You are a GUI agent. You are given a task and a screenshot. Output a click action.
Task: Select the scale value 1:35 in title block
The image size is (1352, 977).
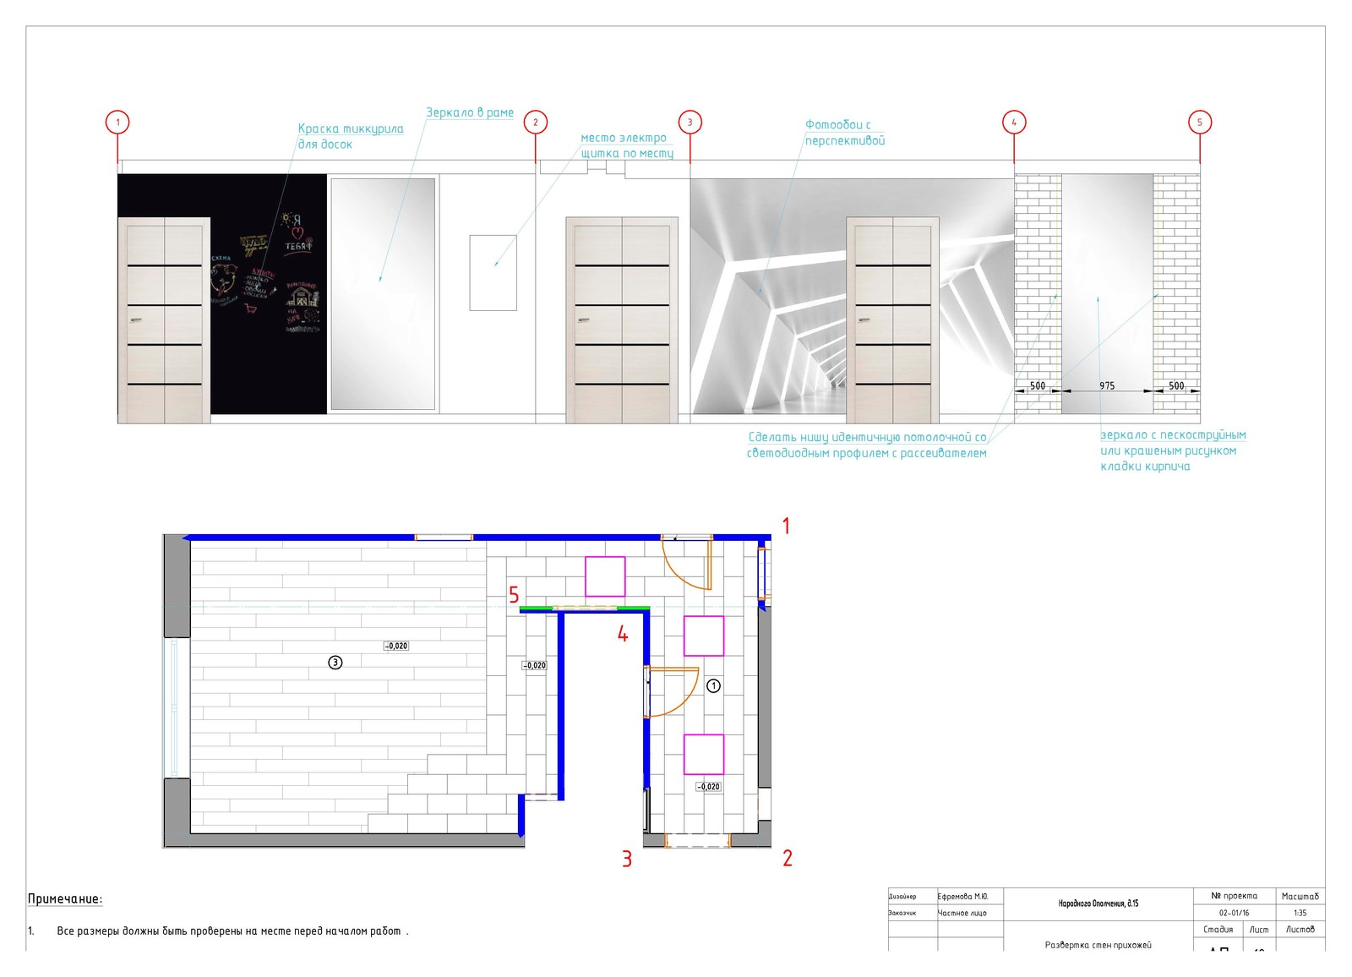tap(1300, 913)
